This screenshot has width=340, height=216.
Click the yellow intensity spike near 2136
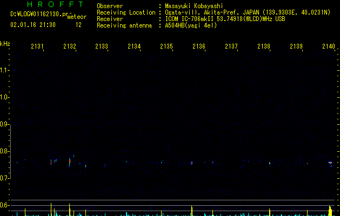pyautogui.click(x=192, y=211)
